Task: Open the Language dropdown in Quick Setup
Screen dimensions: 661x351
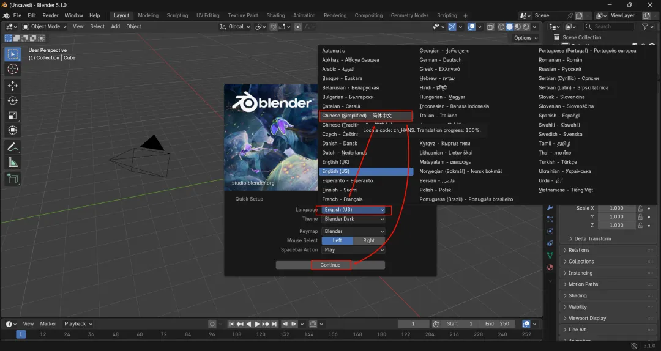Action: point(353,210)
